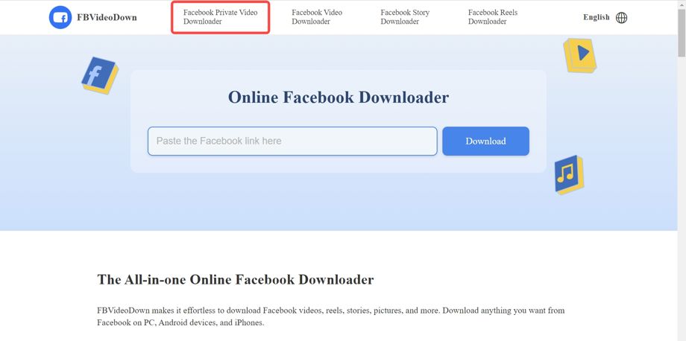
Task: Click the Online Facebook Downloader heading
Action: (x=339, y=98)
